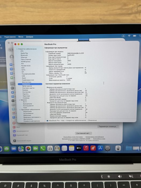Viewport: 141px width, 188px height.
Task: Launch FaceTime from the Dock
Action: [x=35, y=149]
